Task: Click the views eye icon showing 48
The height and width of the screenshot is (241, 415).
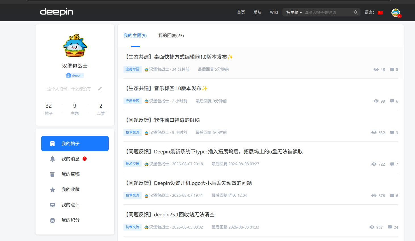Action: click(x=376, y=69)
